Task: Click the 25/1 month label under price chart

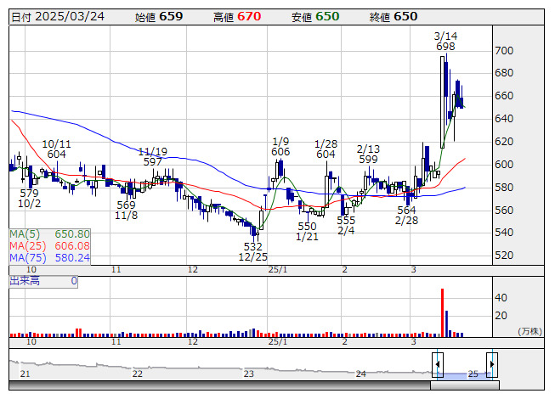Action: point(278,270)
